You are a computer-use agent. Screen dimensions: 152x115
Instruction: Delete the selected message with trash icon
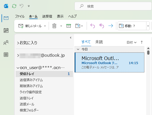pyautogui.click(x=54, y=26)
